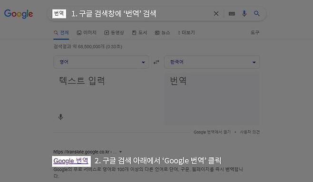Open the Google logo homepage link
This screenshot has width=313, height=182.
tap(19, 14)
